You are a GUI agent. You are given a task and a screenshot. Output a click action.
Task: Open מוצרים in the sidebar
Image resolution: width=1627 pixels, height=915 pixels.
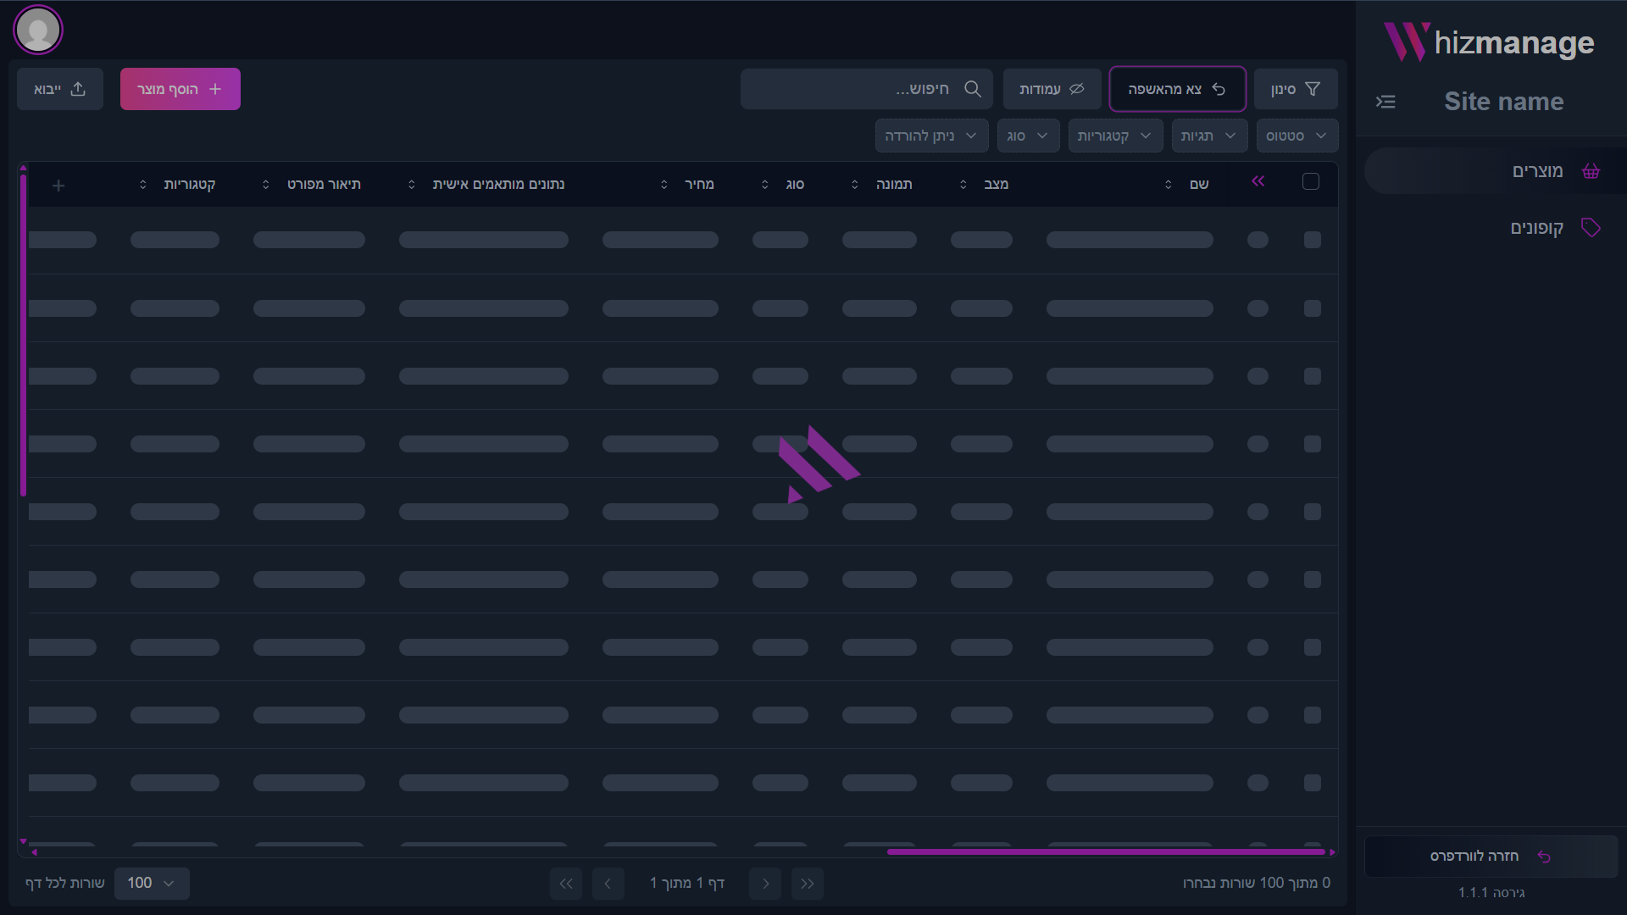click(x=1537, y=171)
